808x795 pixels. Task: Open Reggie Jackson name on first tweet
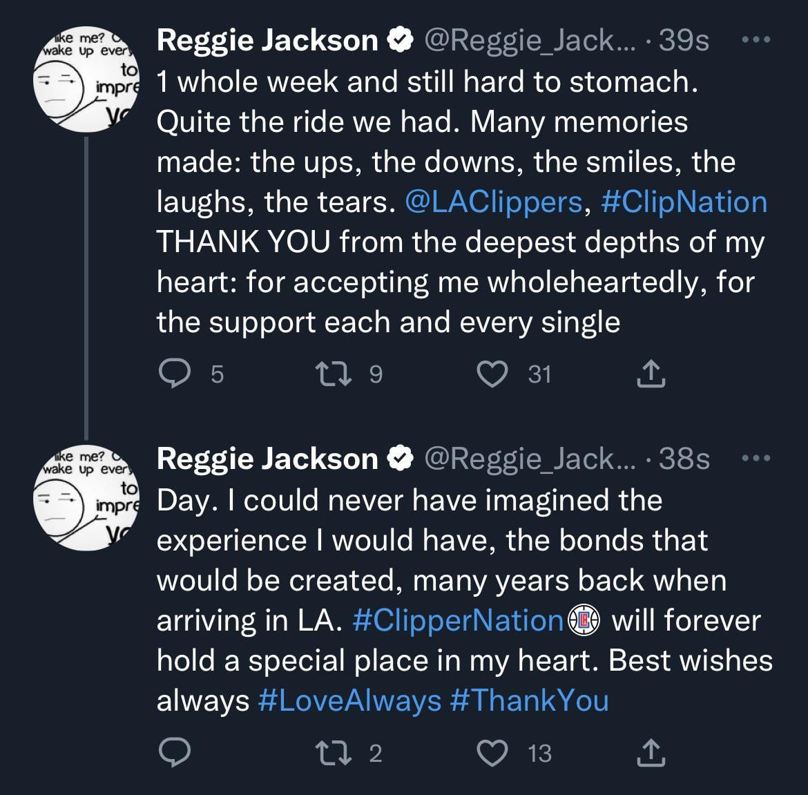(x=267, y=41)
